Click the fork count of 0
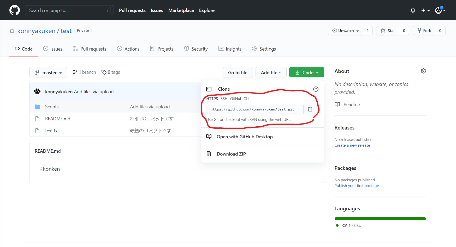 440,30
